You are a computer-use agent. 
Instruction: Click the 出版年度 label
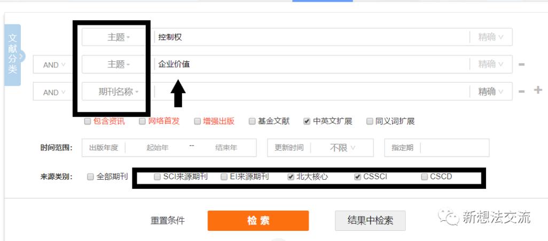pos(104,148)
